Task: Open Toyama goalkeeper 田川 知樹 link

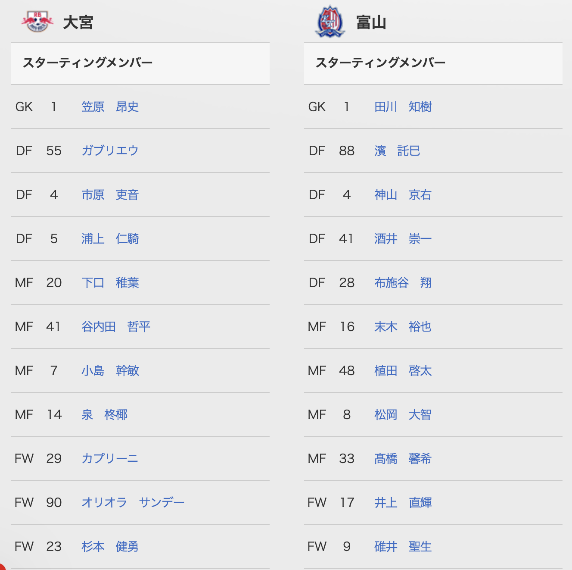Action: (403, 106)
